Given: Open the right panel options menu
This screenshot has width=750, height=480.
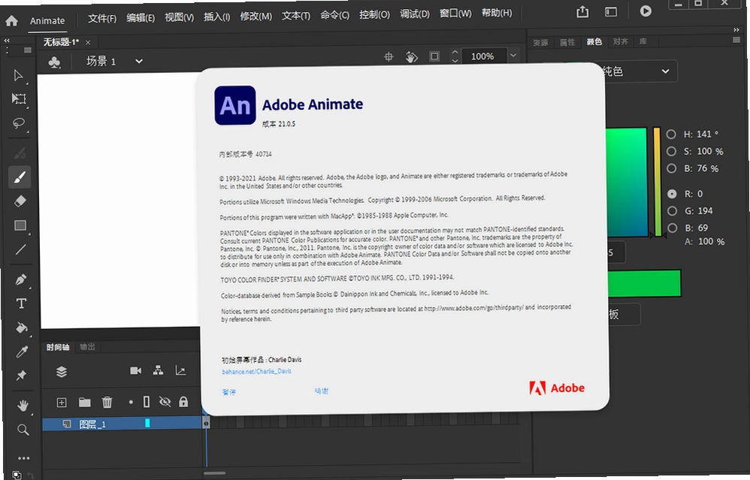Looking at the screenshot, I should point(736,40).
